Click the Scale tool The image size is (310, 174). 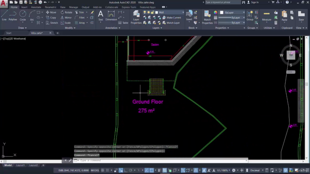66,23
